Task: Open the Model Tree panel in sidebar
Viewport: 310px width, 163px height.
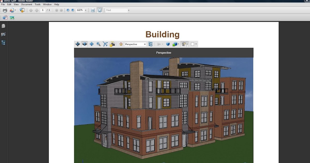Action: 4,43
